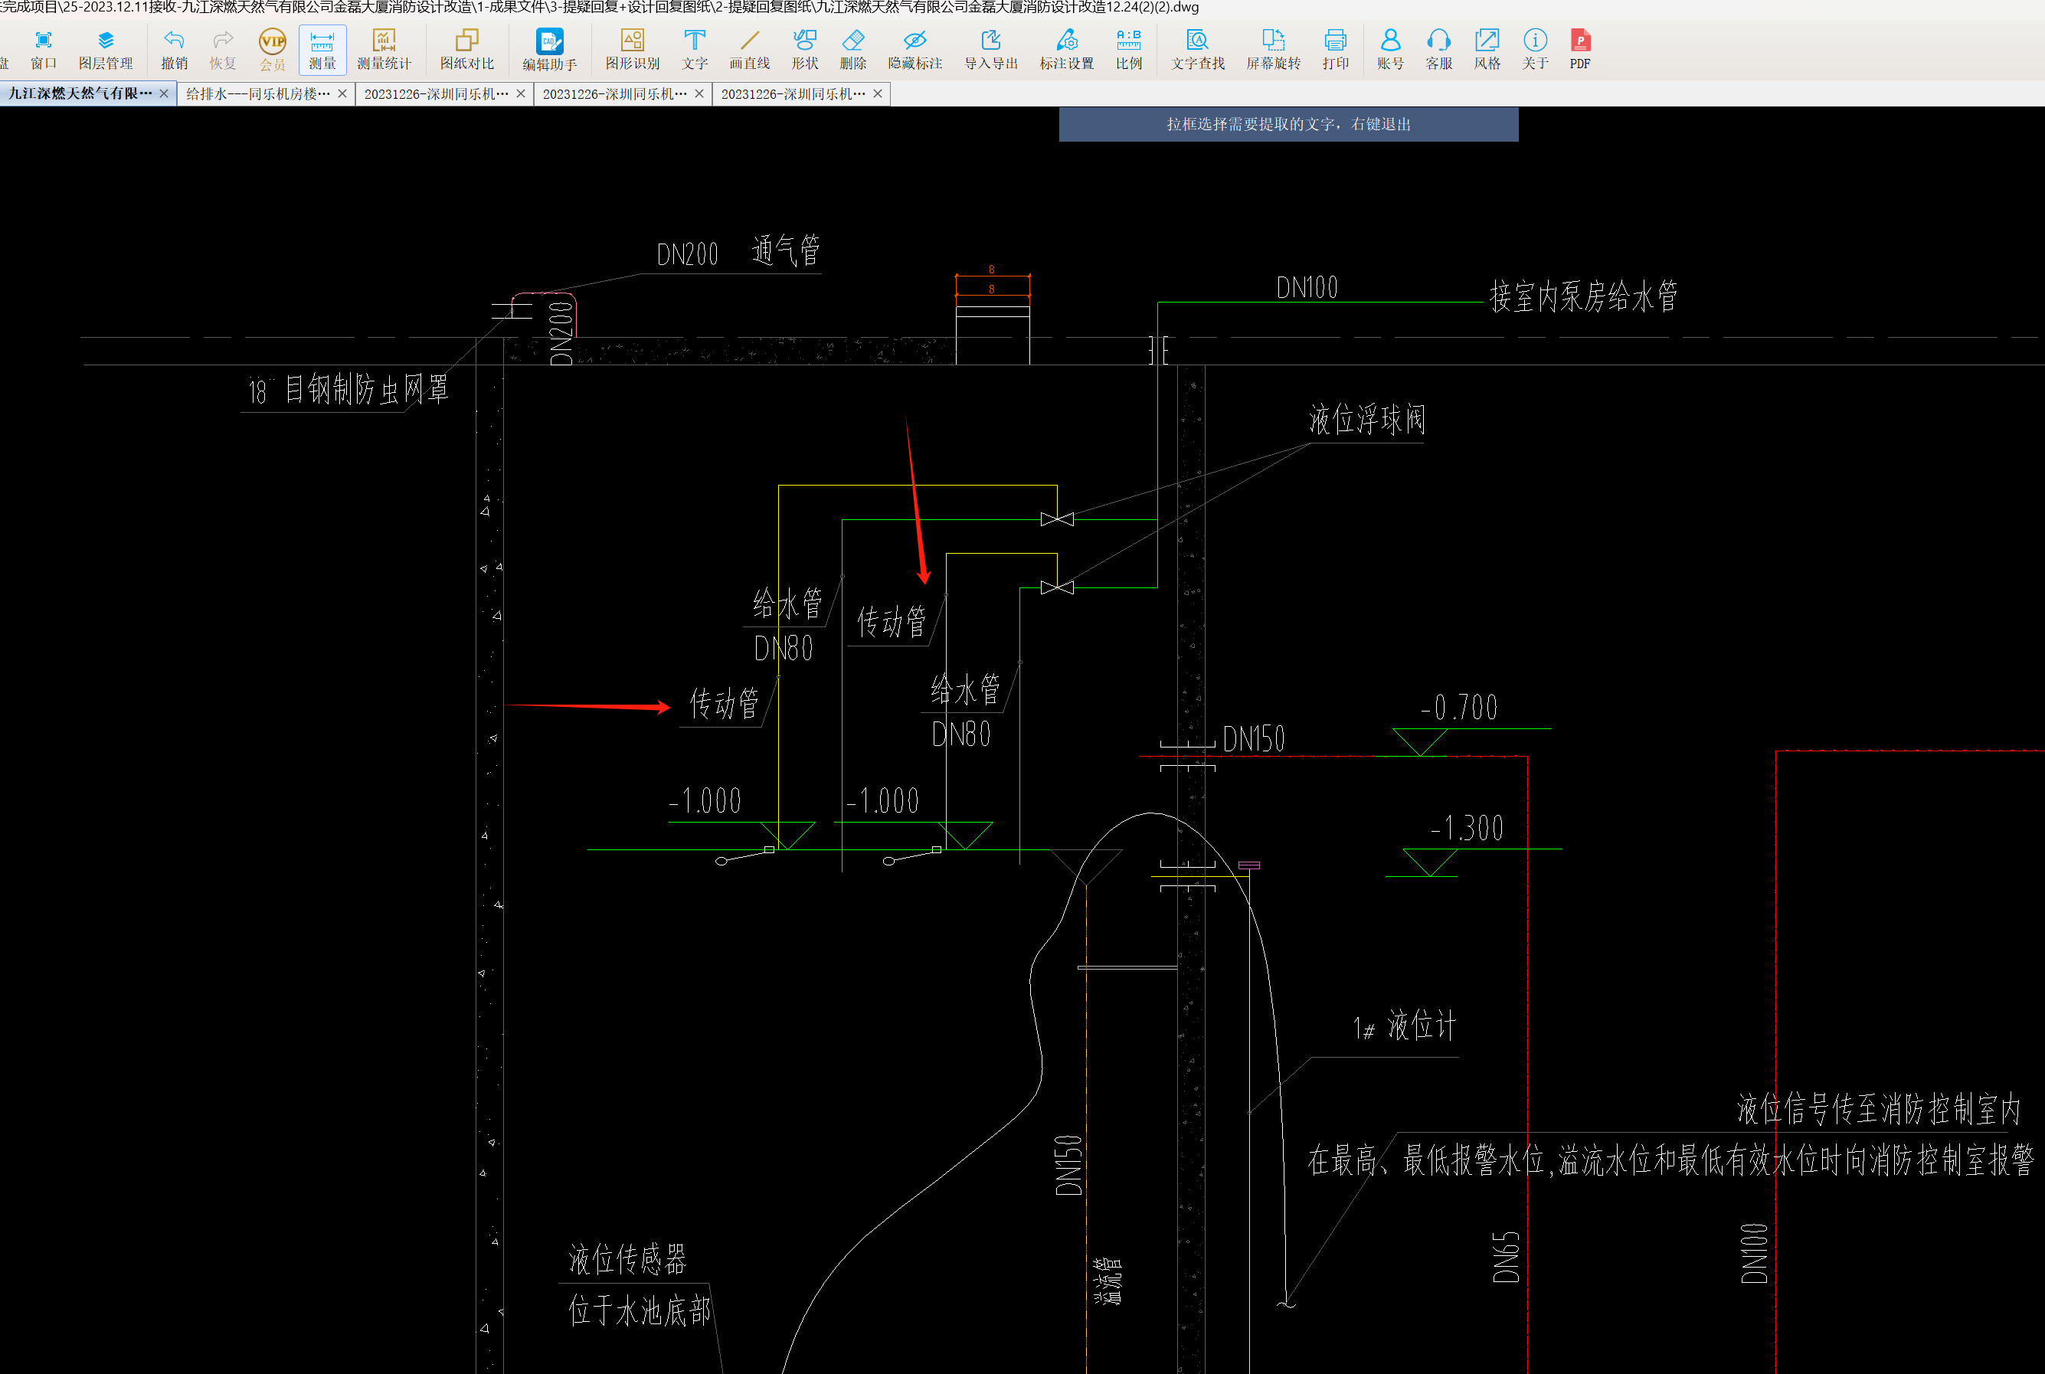Open the 形状 shapes tool
The width and height of the screenshot is (2045, 1374).
click(x=804, y=50)
